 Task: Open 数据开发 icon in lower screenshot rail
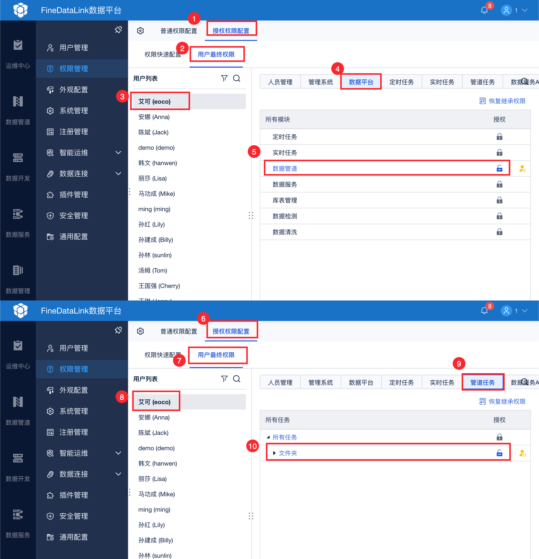(18, 458)
